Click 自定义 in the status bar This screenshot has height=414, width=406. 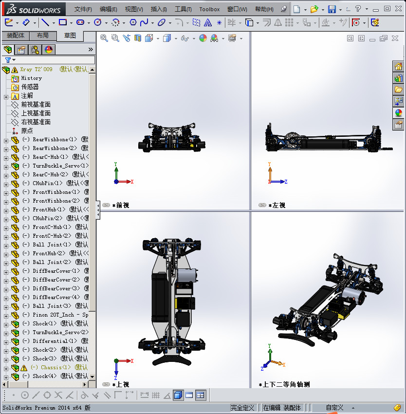(x=334, y=408)
